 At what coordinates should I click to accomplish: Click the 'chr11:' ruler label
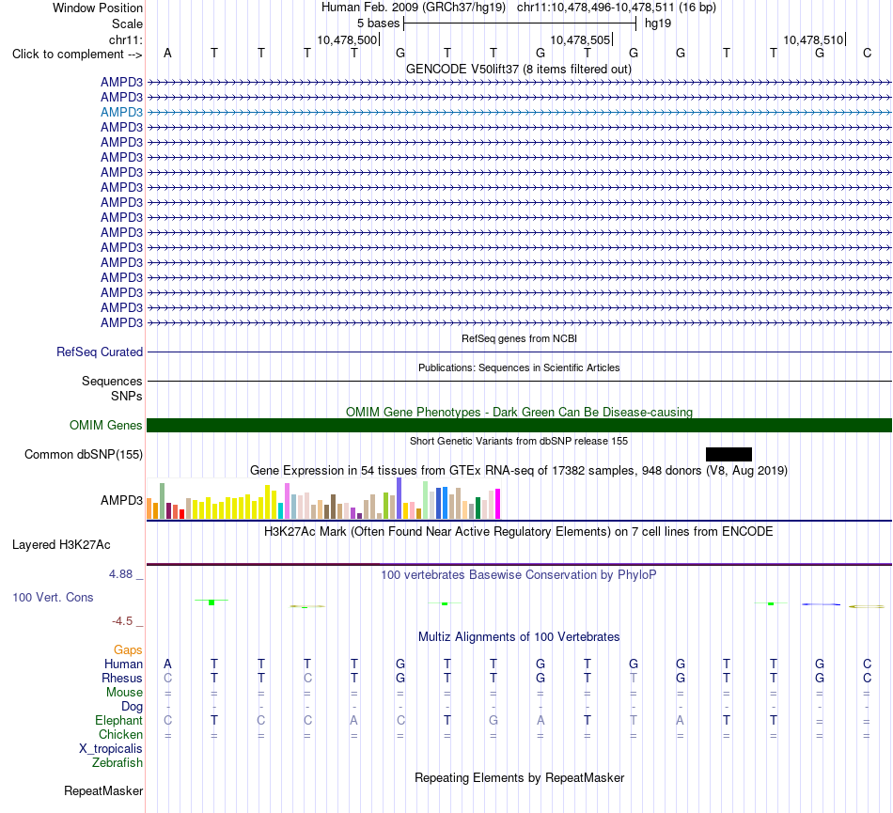(x=125, y=39)
